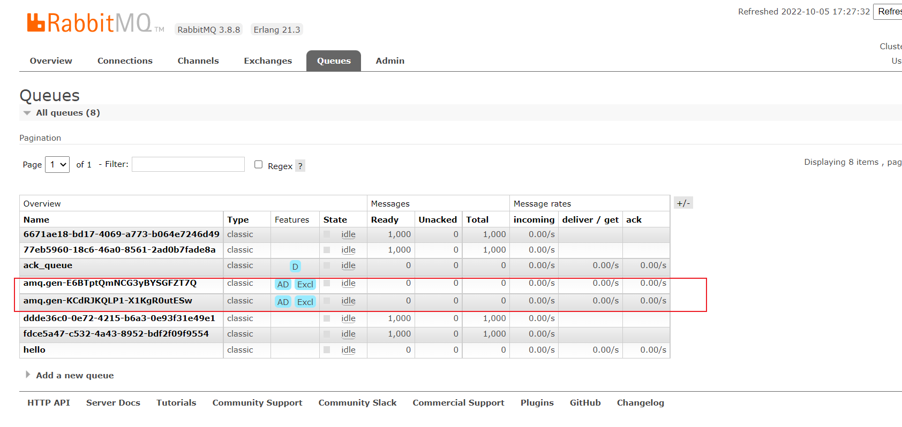The width and height of the screenshot is (902, 427).
Task: Open the HTTP API footer link
Action: [49, 402]
